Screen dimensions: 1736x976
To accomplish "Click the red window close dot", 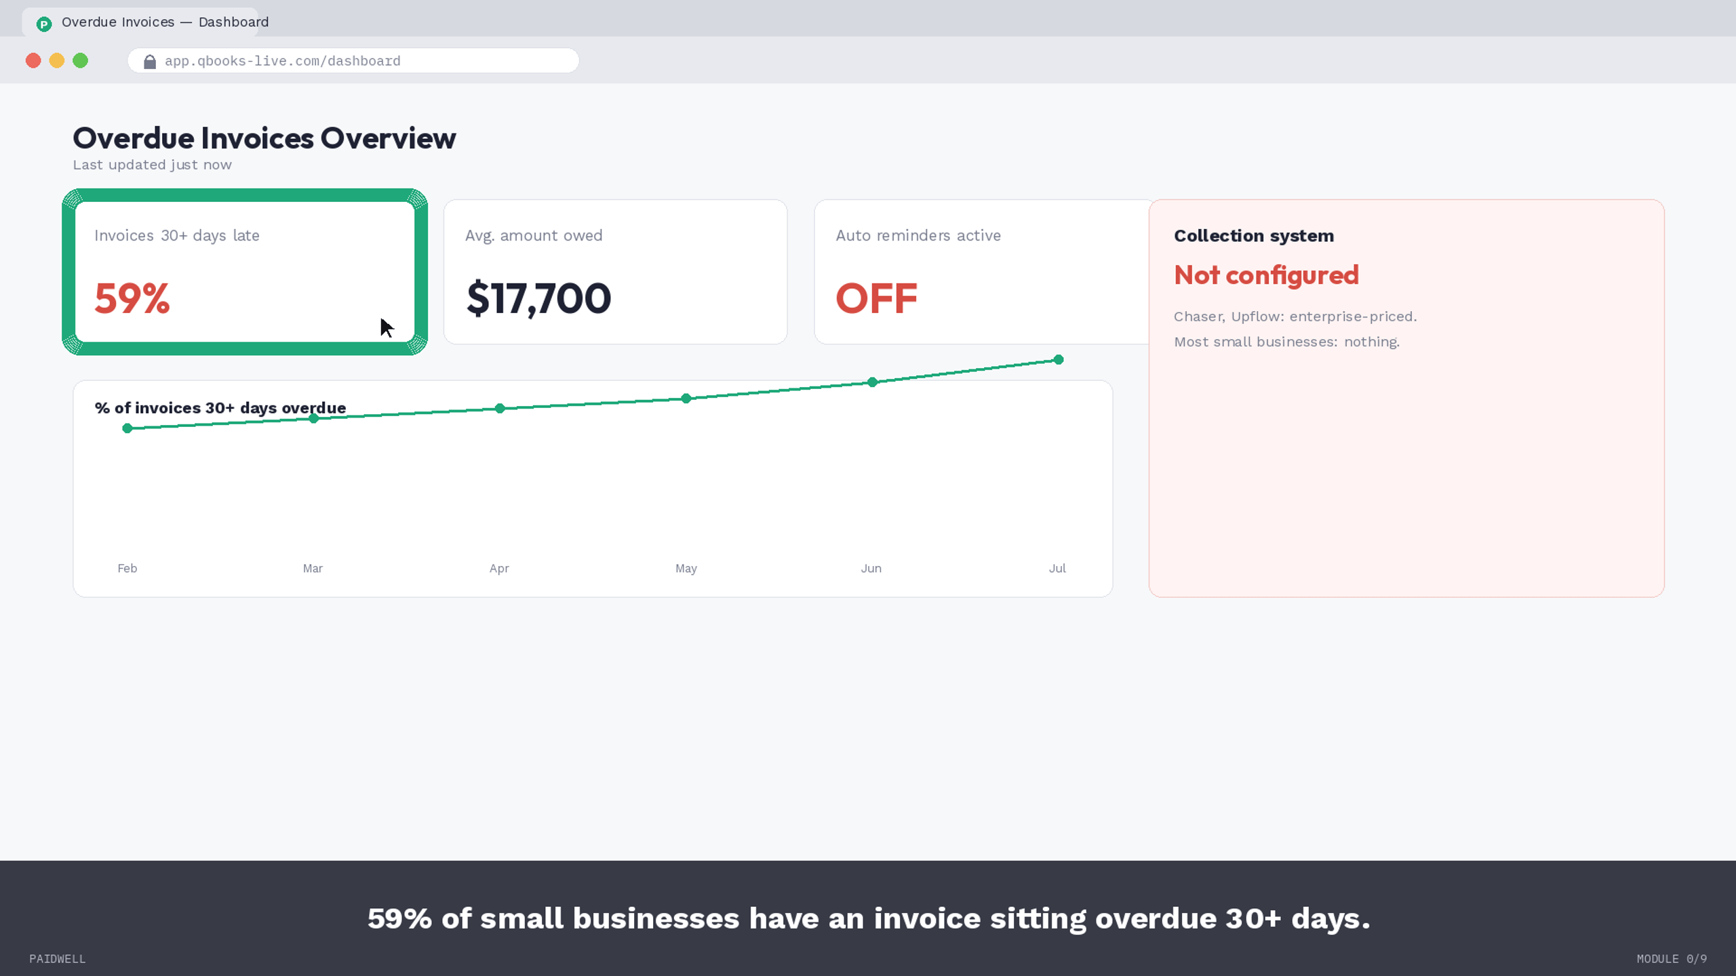I will (33, 60).
